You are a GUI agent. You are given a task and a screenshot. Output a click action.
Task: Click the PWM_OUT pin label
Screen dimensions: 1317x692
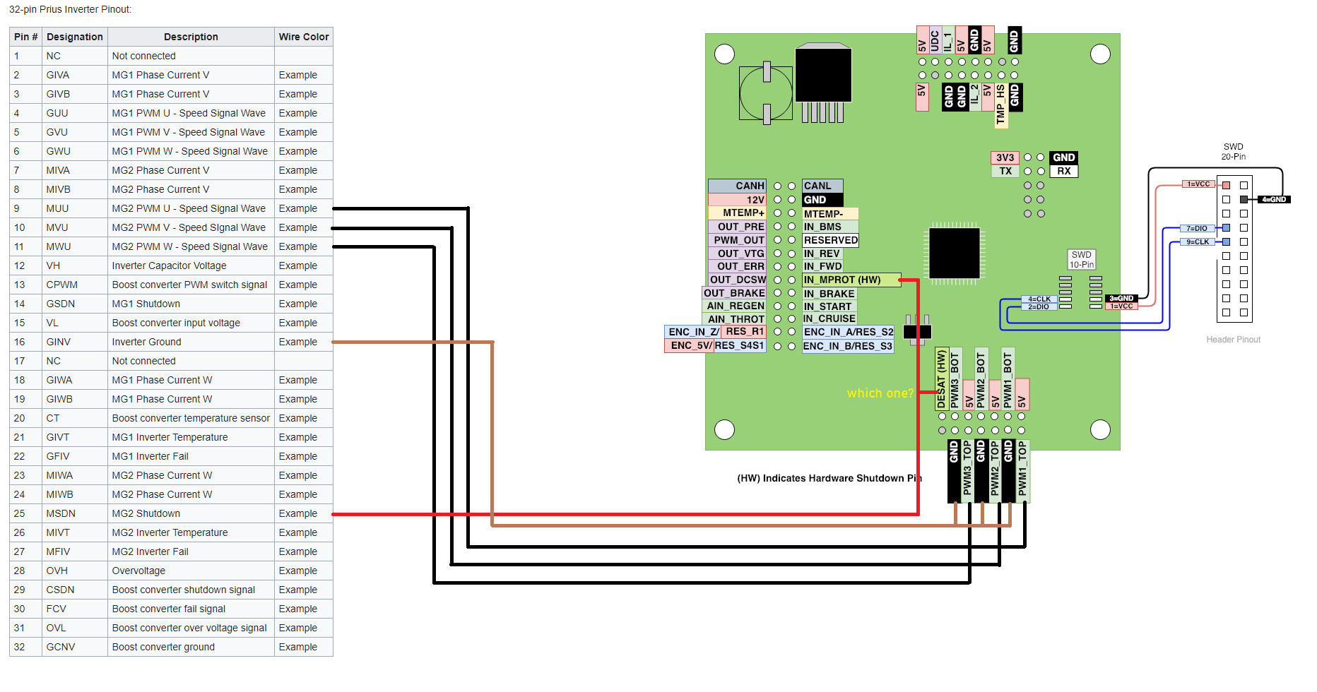click(x=737, y=240)
